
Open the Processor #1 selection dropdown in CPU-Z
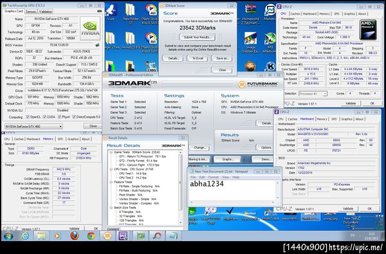pyautogui.click(x=313, y=93)
